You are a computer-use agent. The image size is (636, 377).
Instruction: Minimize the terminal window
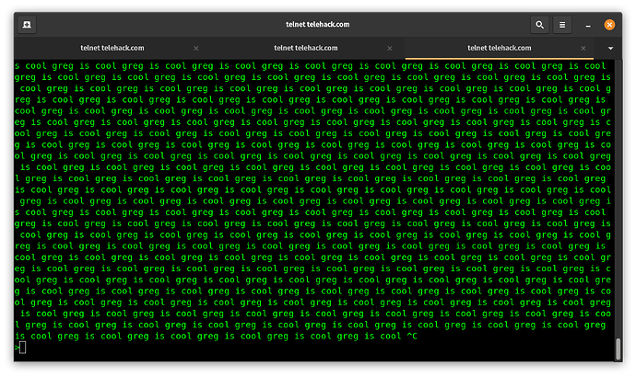588,25
